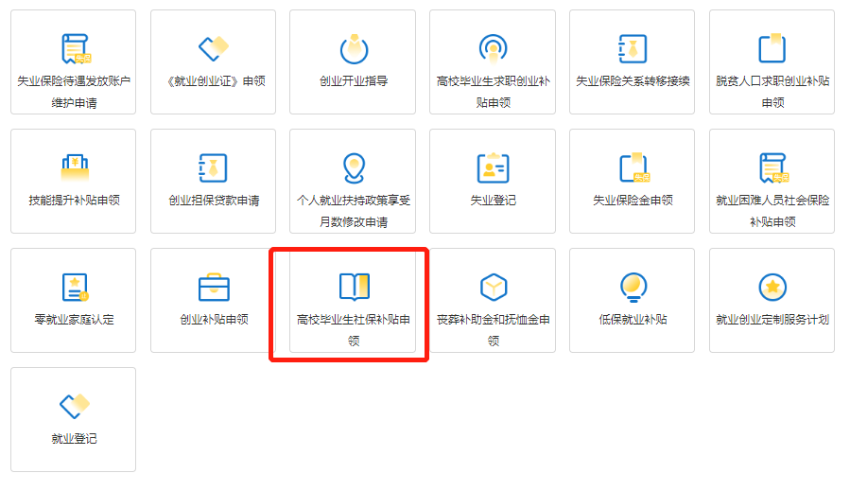Open the 创业担保贷款申请 icon
Image resolution: width=850 pixels, height=491 pixels.
tap(213, 167)
